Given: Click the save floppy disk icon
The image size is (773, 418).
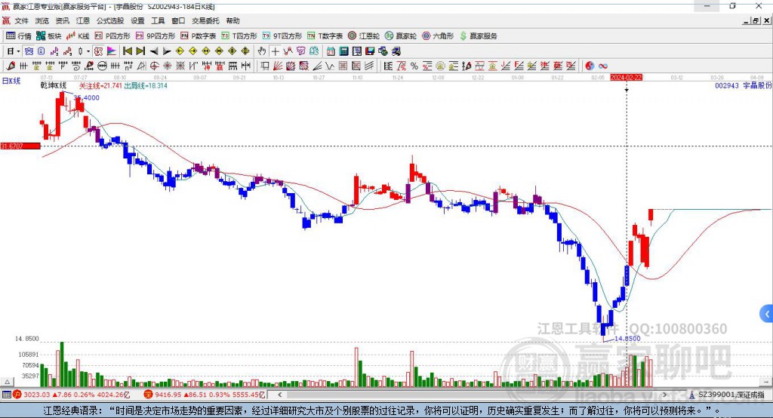Looking at the screenshot, I should click(x=370, y=51).
